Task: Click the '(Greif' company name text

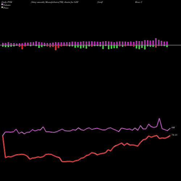Action: [x=100, y=2]
